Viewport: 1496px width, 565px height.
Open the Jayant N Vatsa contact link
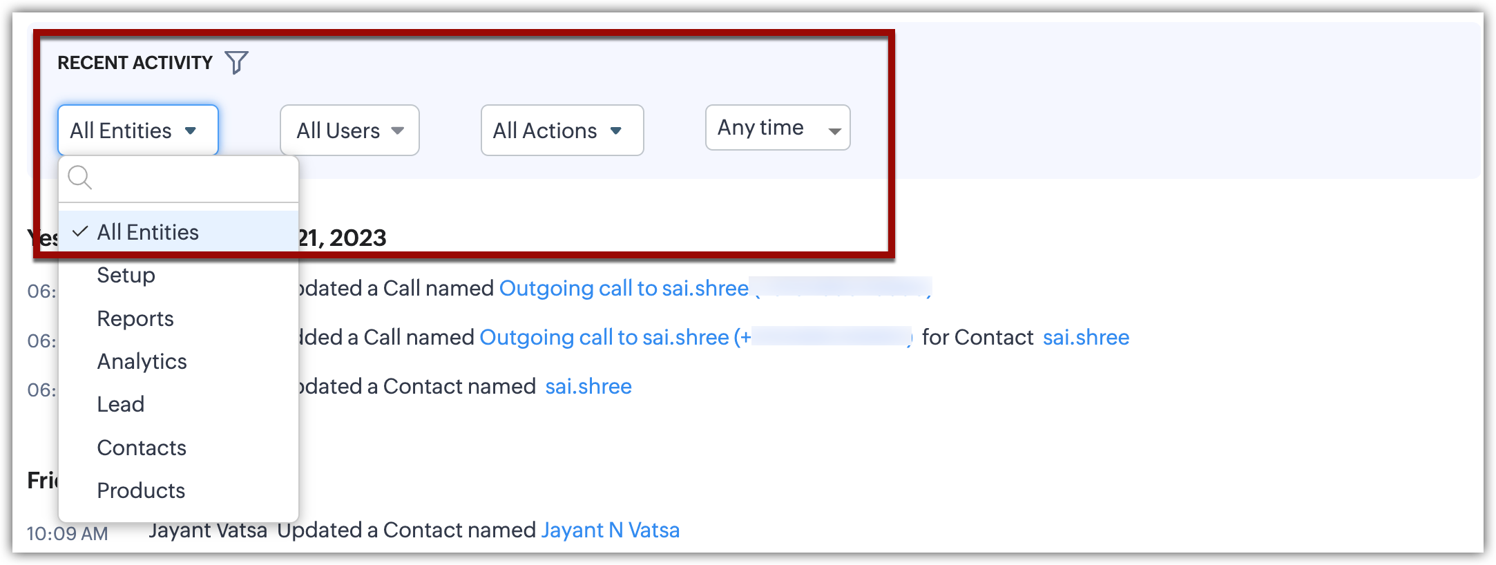(x=611, y=530)
